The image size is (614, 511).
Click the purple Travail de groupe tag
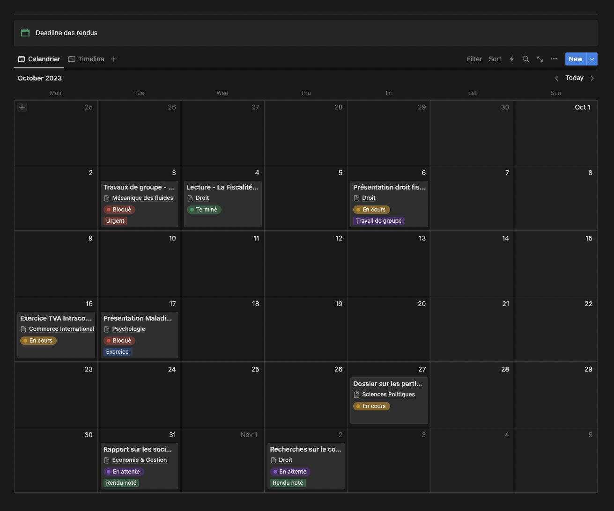click(379, 221)
